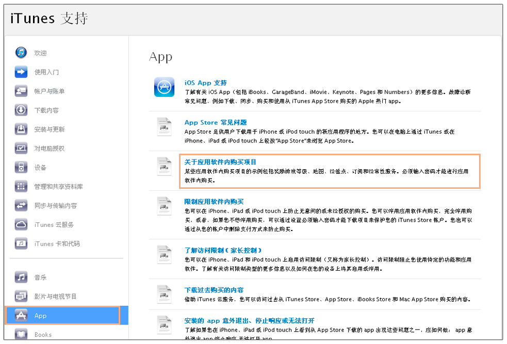Follow the 限制应用软件内购买 link
Image resolution: width=507 pixels, height=344 pixels.
tap(214, 202)
